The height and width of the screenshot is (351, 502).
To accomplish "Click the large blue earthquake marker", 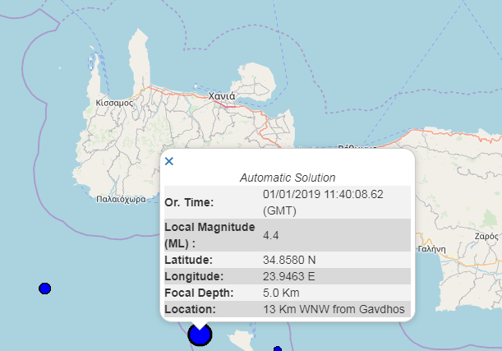I will 200,335.
